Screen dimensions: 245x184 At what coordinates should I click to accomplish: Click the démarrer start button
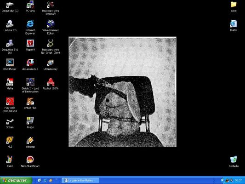[16, 180]
